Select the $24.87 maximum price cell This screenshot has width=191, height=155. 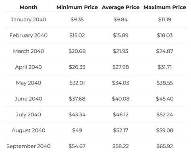[165, 51]
